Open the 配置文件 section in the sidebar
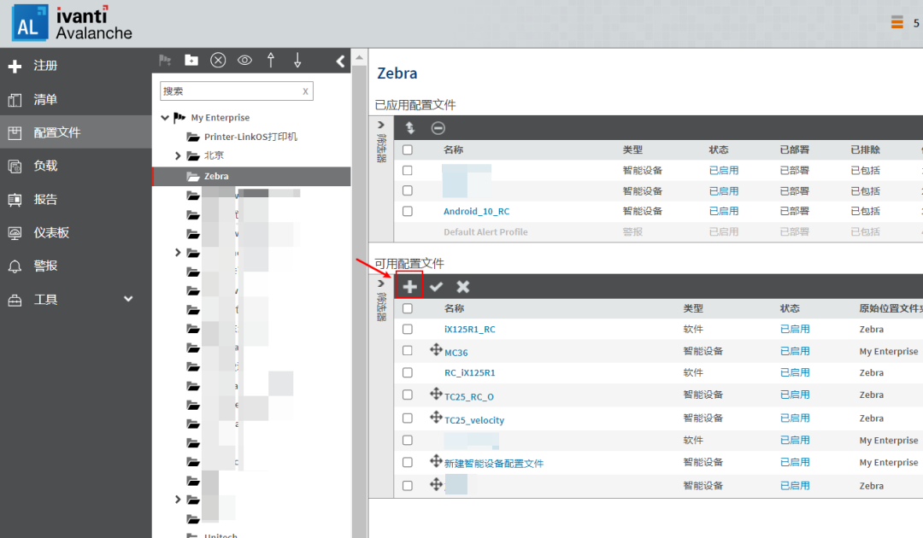This screenshot has height=538, width=923. (56, 132)
